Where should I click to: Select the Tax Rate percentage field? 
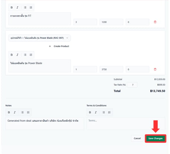point(133,85)
